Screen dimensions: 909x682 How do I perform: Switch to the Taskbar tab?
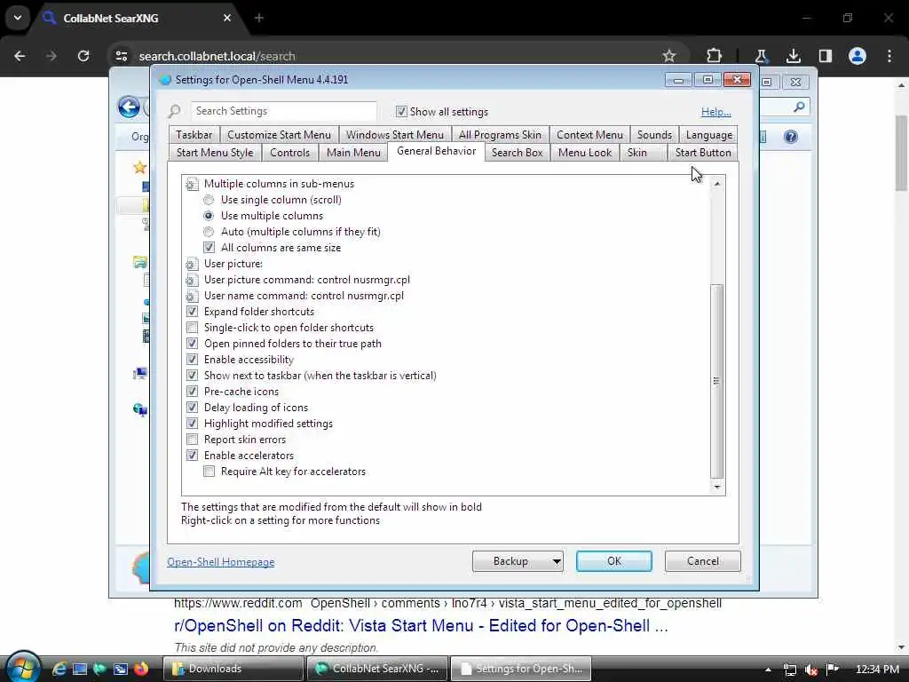click(194, 135)
